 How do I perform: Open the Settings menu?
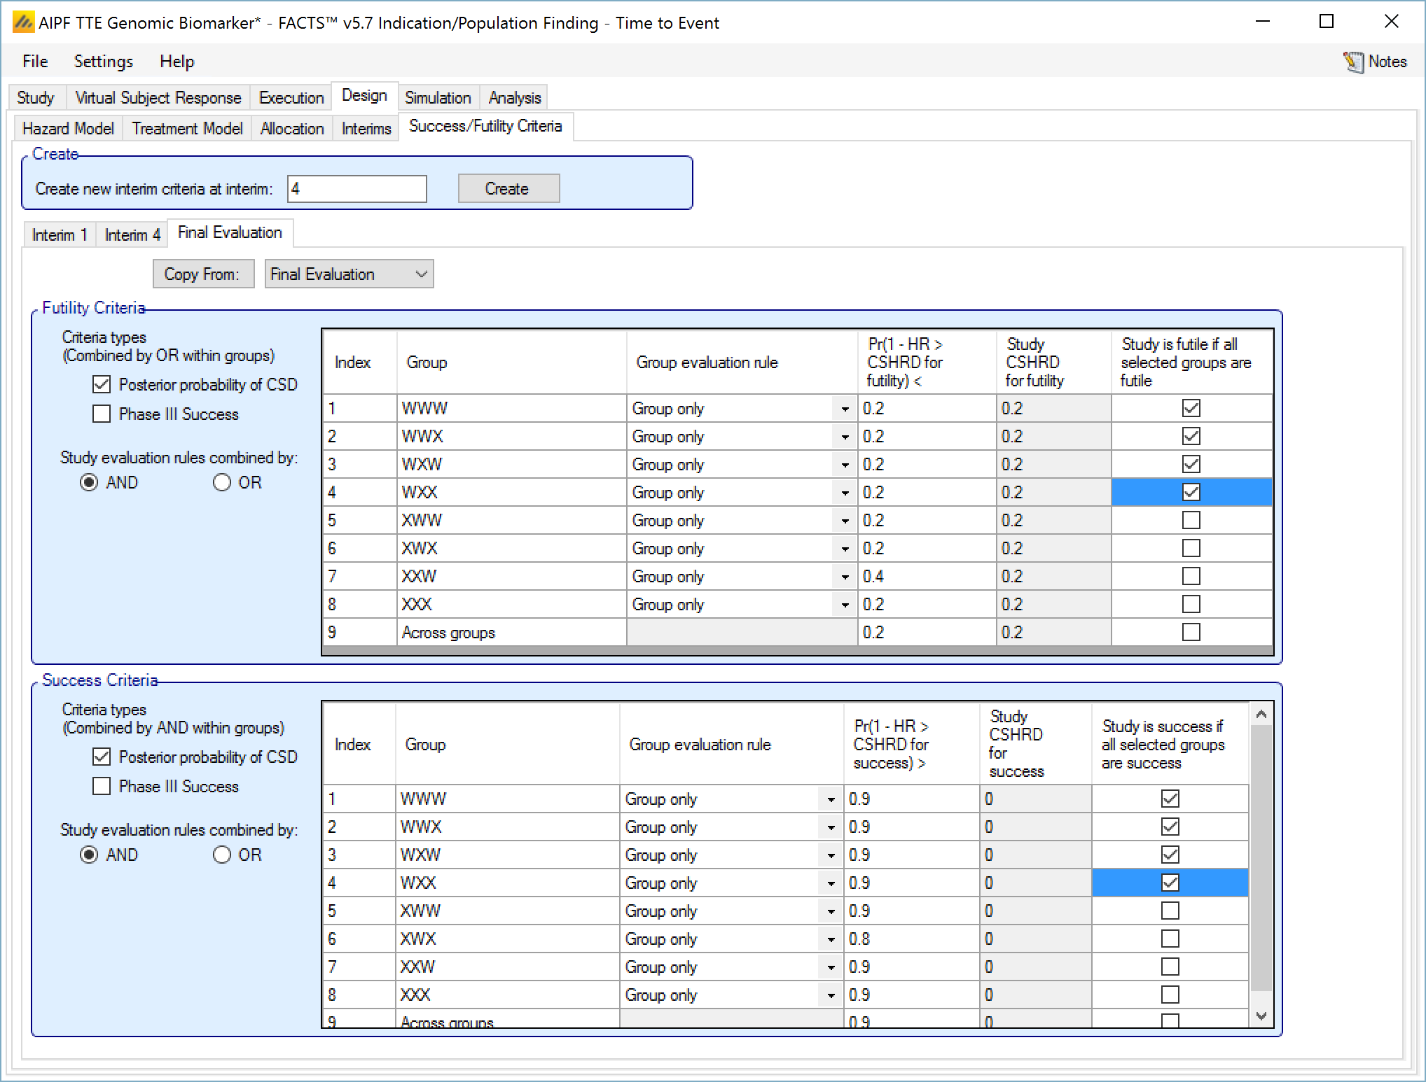pos(103,62)
